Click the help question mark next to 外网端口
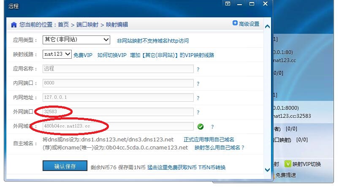This screenshot has width=339, height=187. click(x=198, y=112)
